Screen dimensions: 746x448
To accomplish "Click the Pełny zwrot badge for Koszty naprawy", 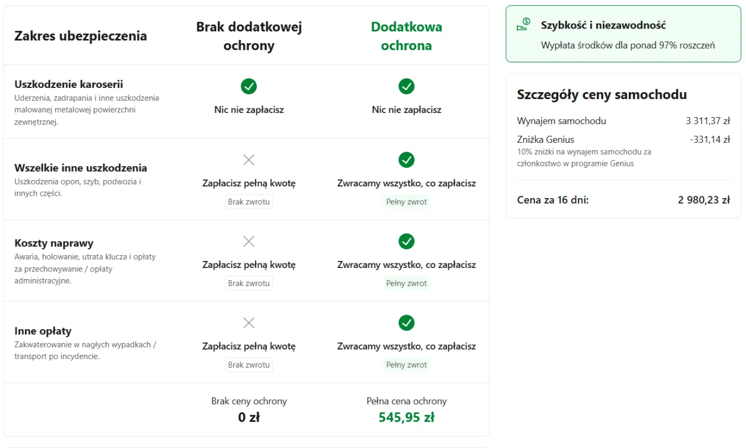I will point(406,283).
